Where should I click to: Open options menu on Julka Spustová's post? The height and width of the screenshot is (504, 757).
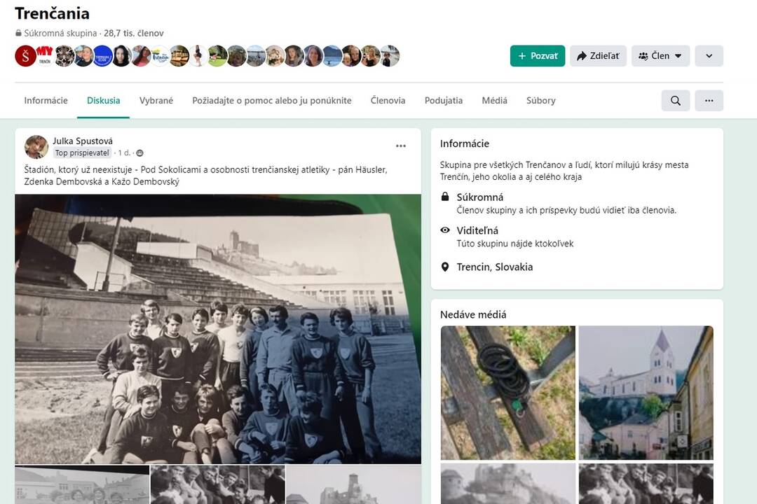401,146
